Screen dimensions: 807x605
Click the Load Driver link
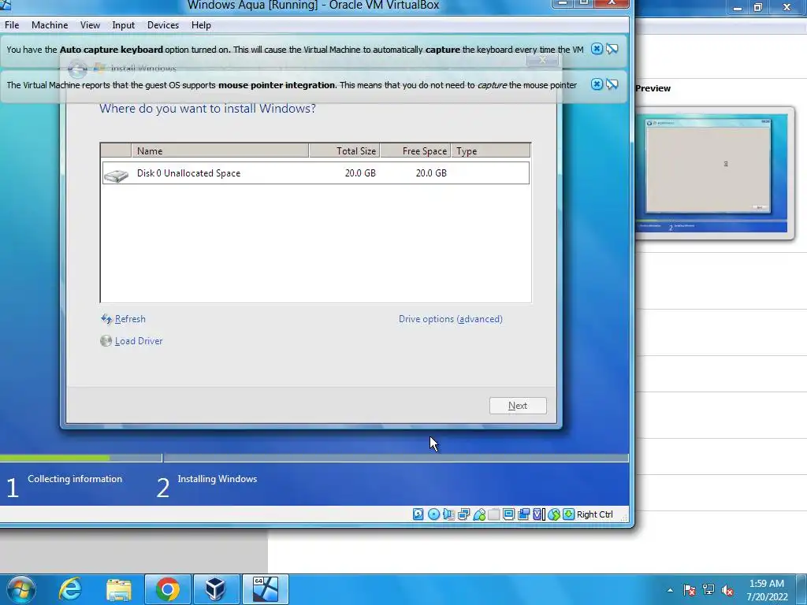click(x=139, y=340)
